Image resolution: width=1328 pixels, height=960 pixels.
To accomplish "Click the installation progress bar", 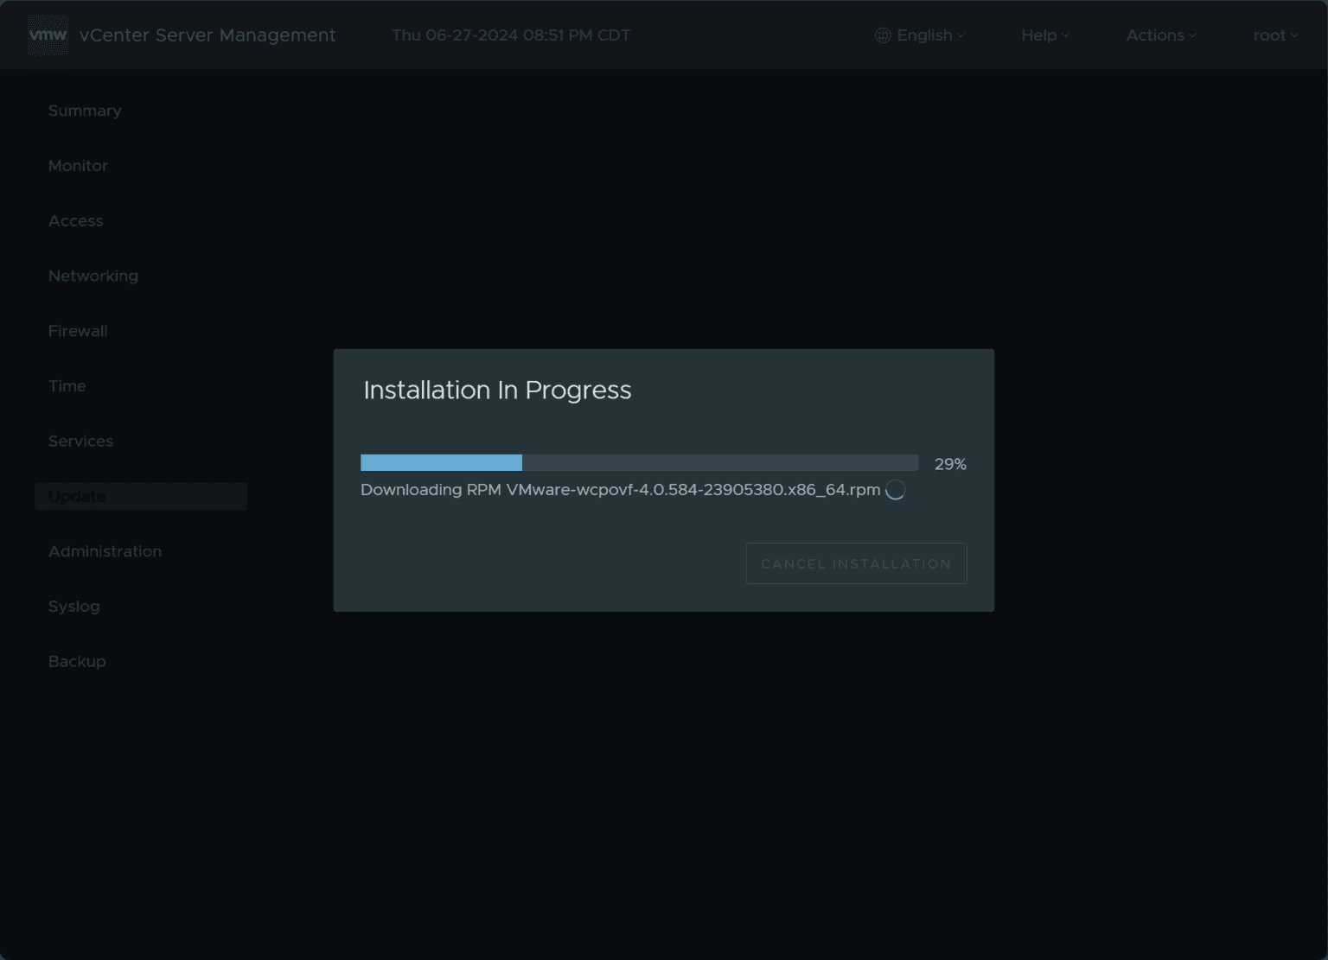I will point(638,462).
